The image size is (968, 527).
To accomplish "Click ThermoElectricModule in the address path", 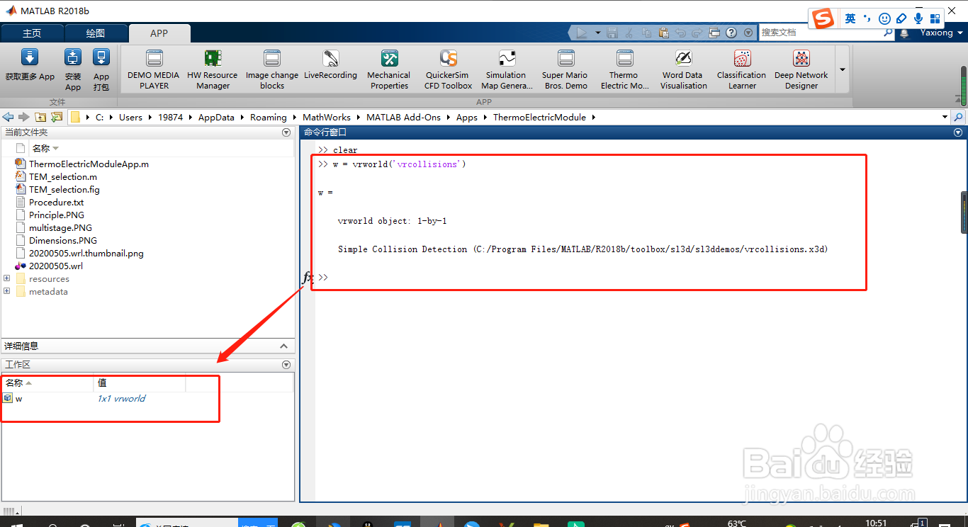I will pyautogui.click(x=540, y=118).
